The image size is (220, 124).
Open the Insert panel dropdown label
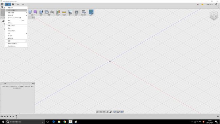[x=70, y=15]
